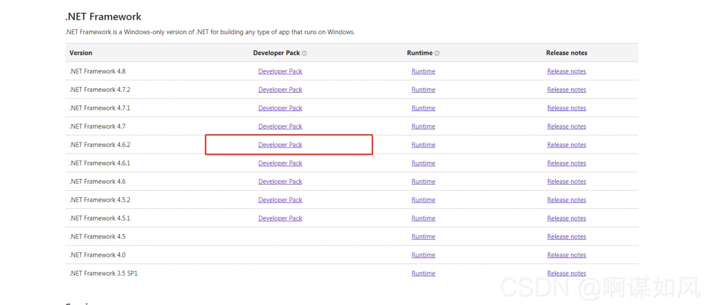Open Runtime link for .NET Framework 4.0
707x305 pixels.
pos(423,255)
